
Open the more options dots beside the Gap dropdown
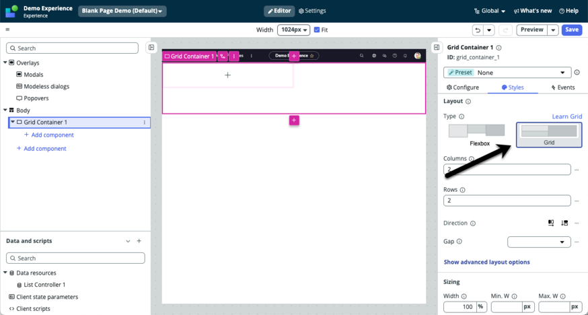tap(577, 242)
